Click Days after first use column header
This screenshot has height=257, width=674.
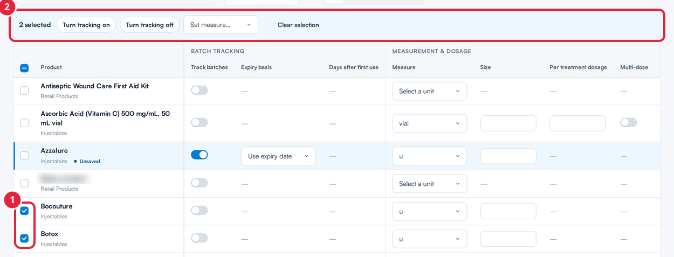[x=354, y=67]
